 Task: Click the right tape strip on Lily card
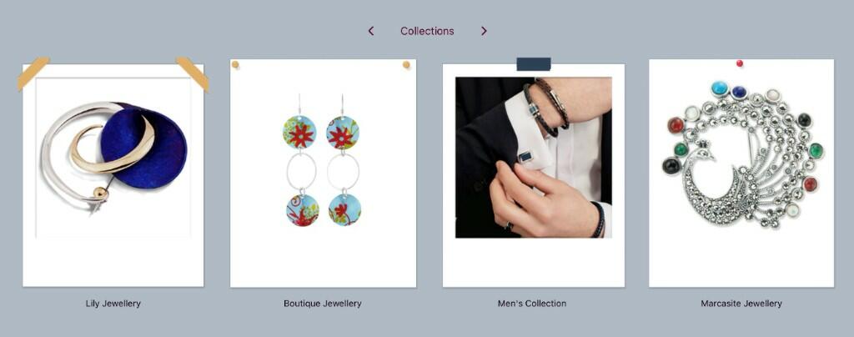(193, 73)
